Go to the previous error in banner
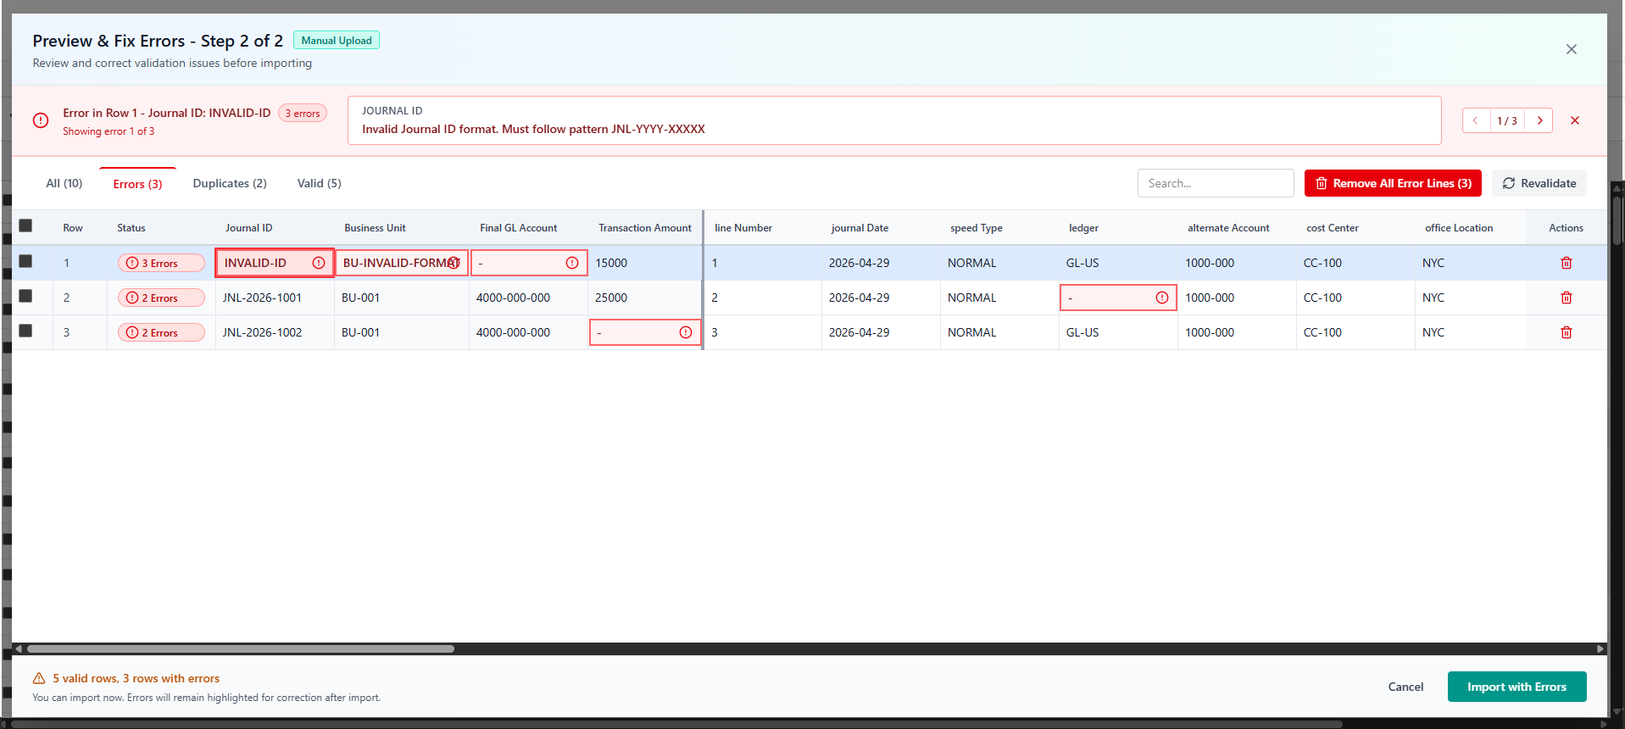Viewport: 1625px width, 729px height. pos(1476,120)
